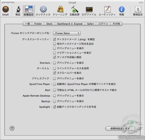Click the ターミナル label
Image resolution: width=145 pixels, height=140 pixels.
44,68
